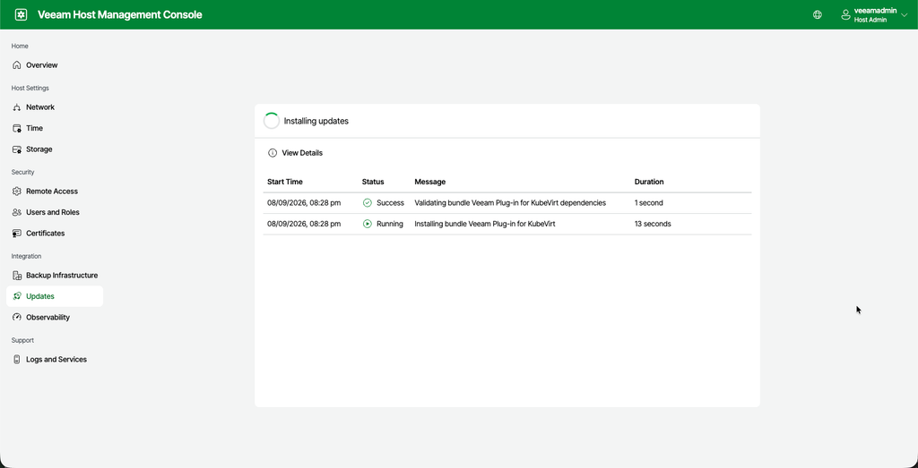Screen dimensions: 918x468
Task: Click the Updates icon in sidebar
Action: [x=17, y=296]
